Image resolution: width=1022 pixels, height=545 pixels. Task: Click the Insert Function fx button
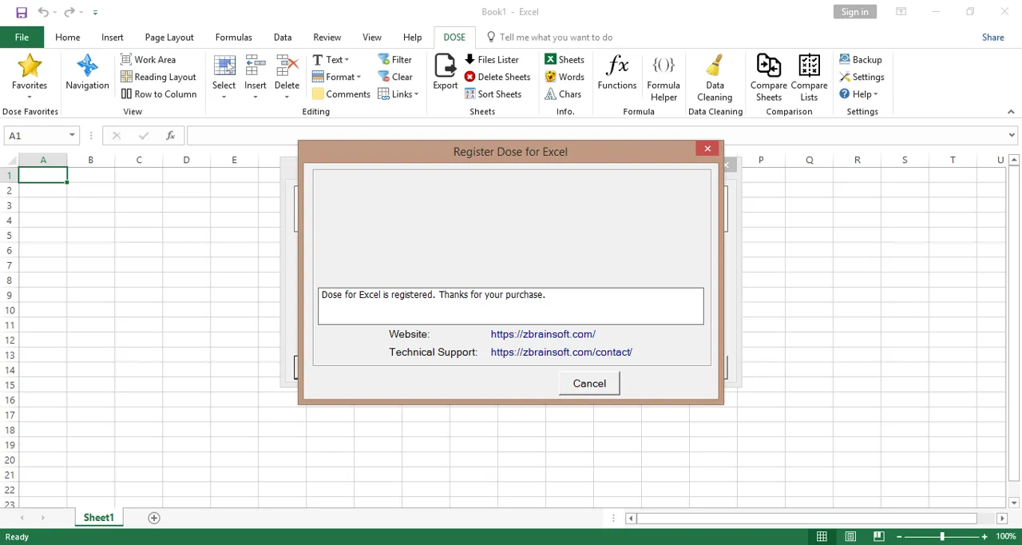[170, 136]
